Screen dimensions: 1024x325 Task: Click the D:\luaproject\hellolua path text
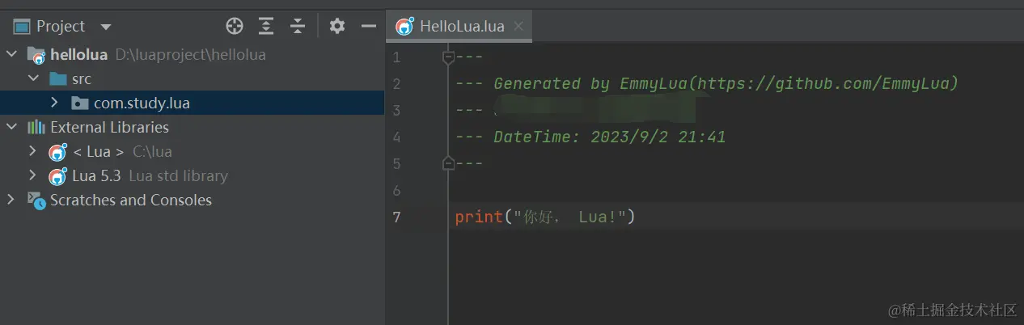click(191, 55)
